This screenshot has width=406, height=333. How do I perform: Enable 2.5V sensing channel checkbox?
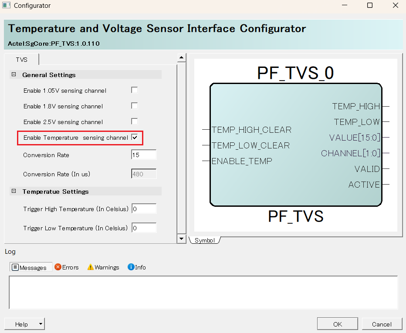click(135, 121)
